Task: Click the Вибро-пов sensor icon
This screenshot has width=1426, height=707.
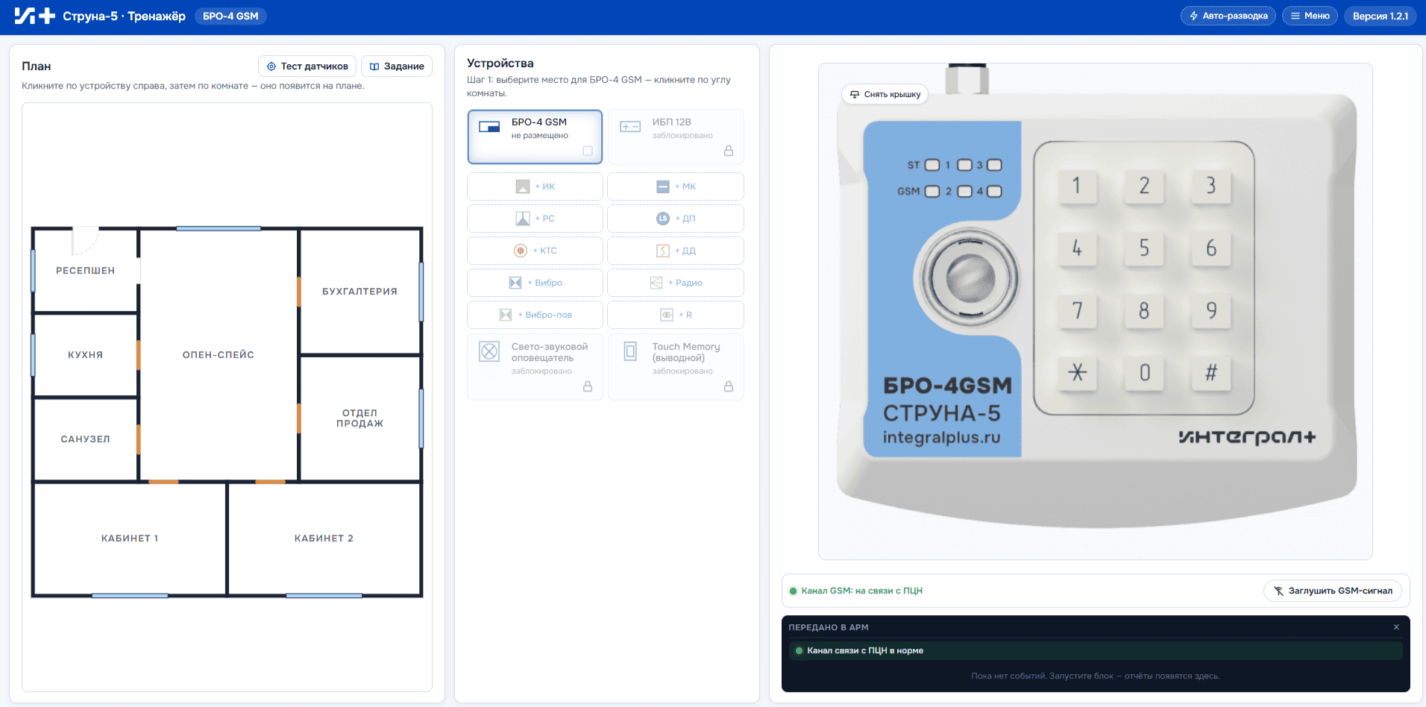Action: [x=506, y=315]
